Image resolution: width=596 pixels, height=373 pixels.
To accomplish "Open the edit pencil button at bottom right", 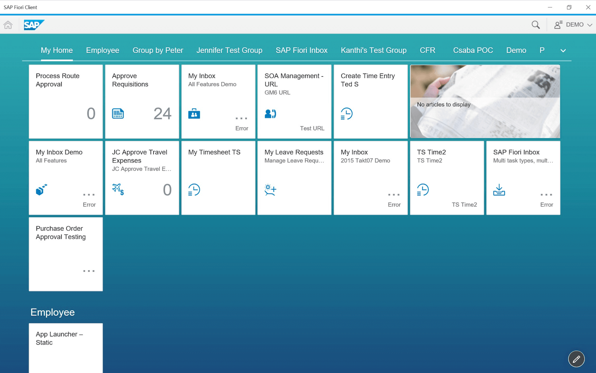I will 576,359.
